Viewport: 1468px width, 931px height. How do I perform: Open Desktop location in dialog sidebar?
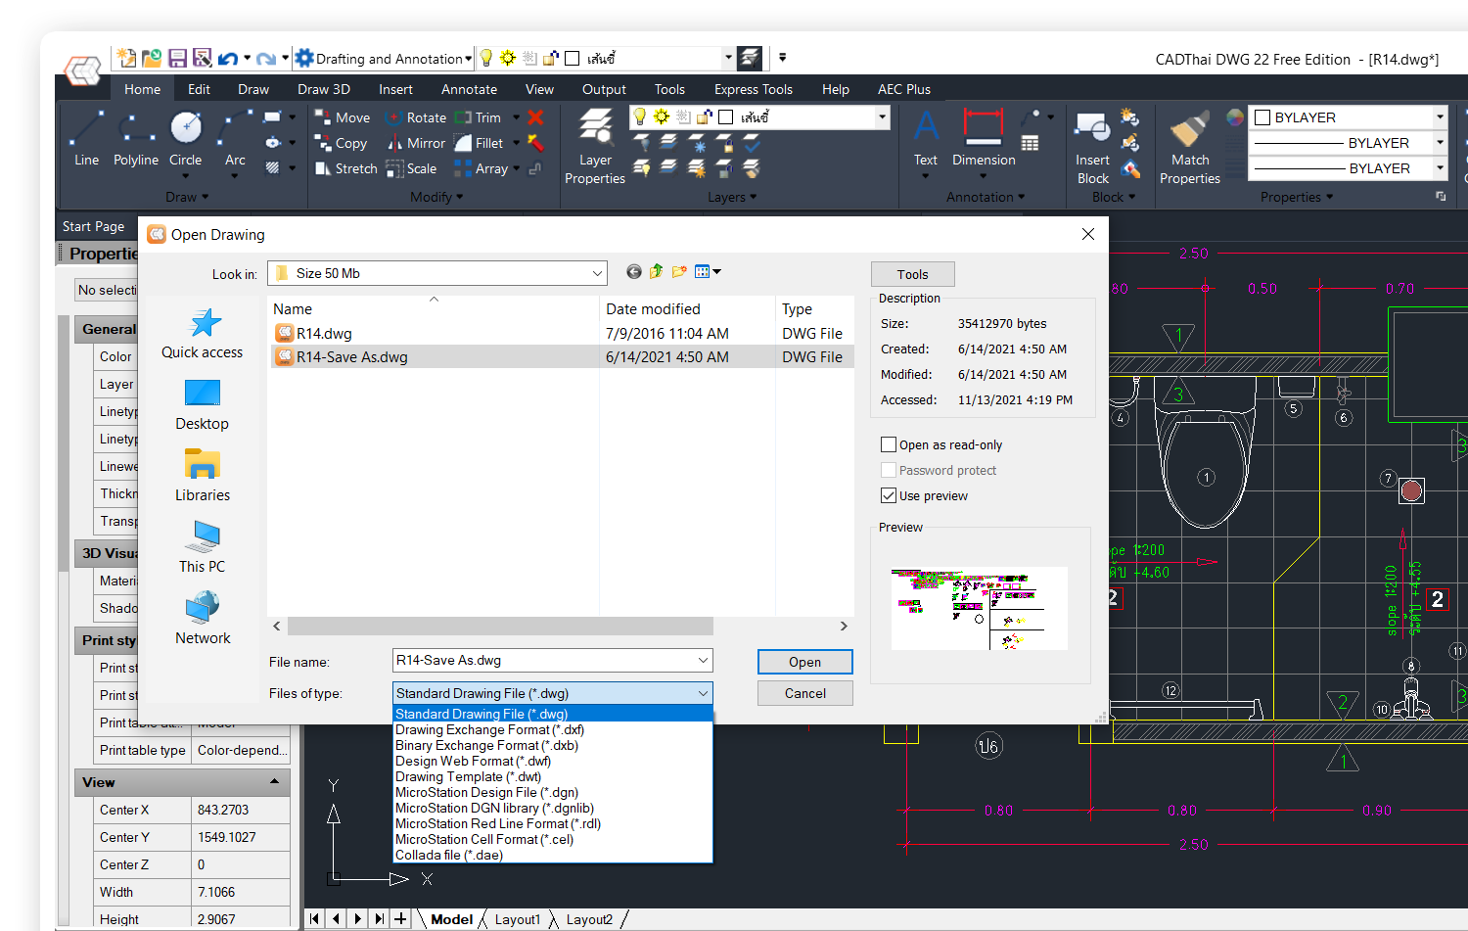click(x=203, y=405)
